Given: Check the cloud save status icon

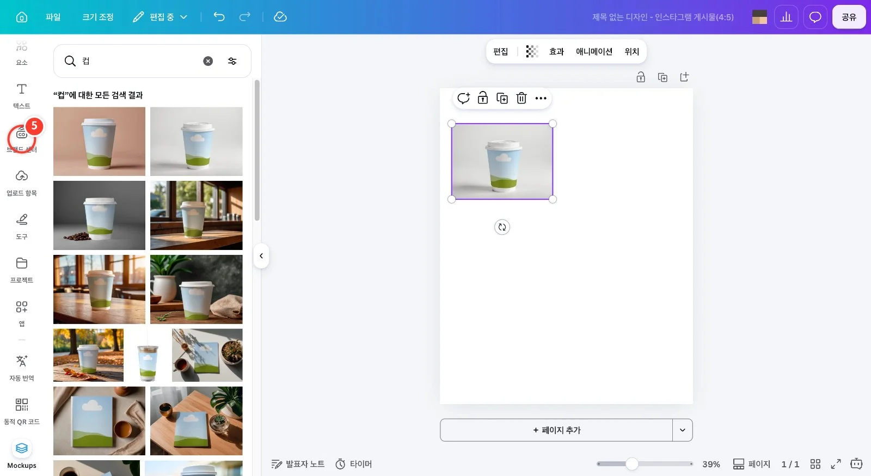Looking at the screenshot, I should 280,17.
